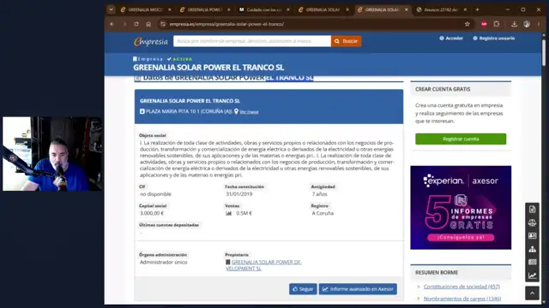549x308 pixels.
Task: Click the Consíguelos ya banner button
Action: (x=461, y=238)
